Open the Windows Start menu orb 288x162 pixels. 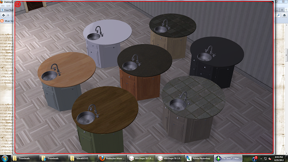pos(5,158)
